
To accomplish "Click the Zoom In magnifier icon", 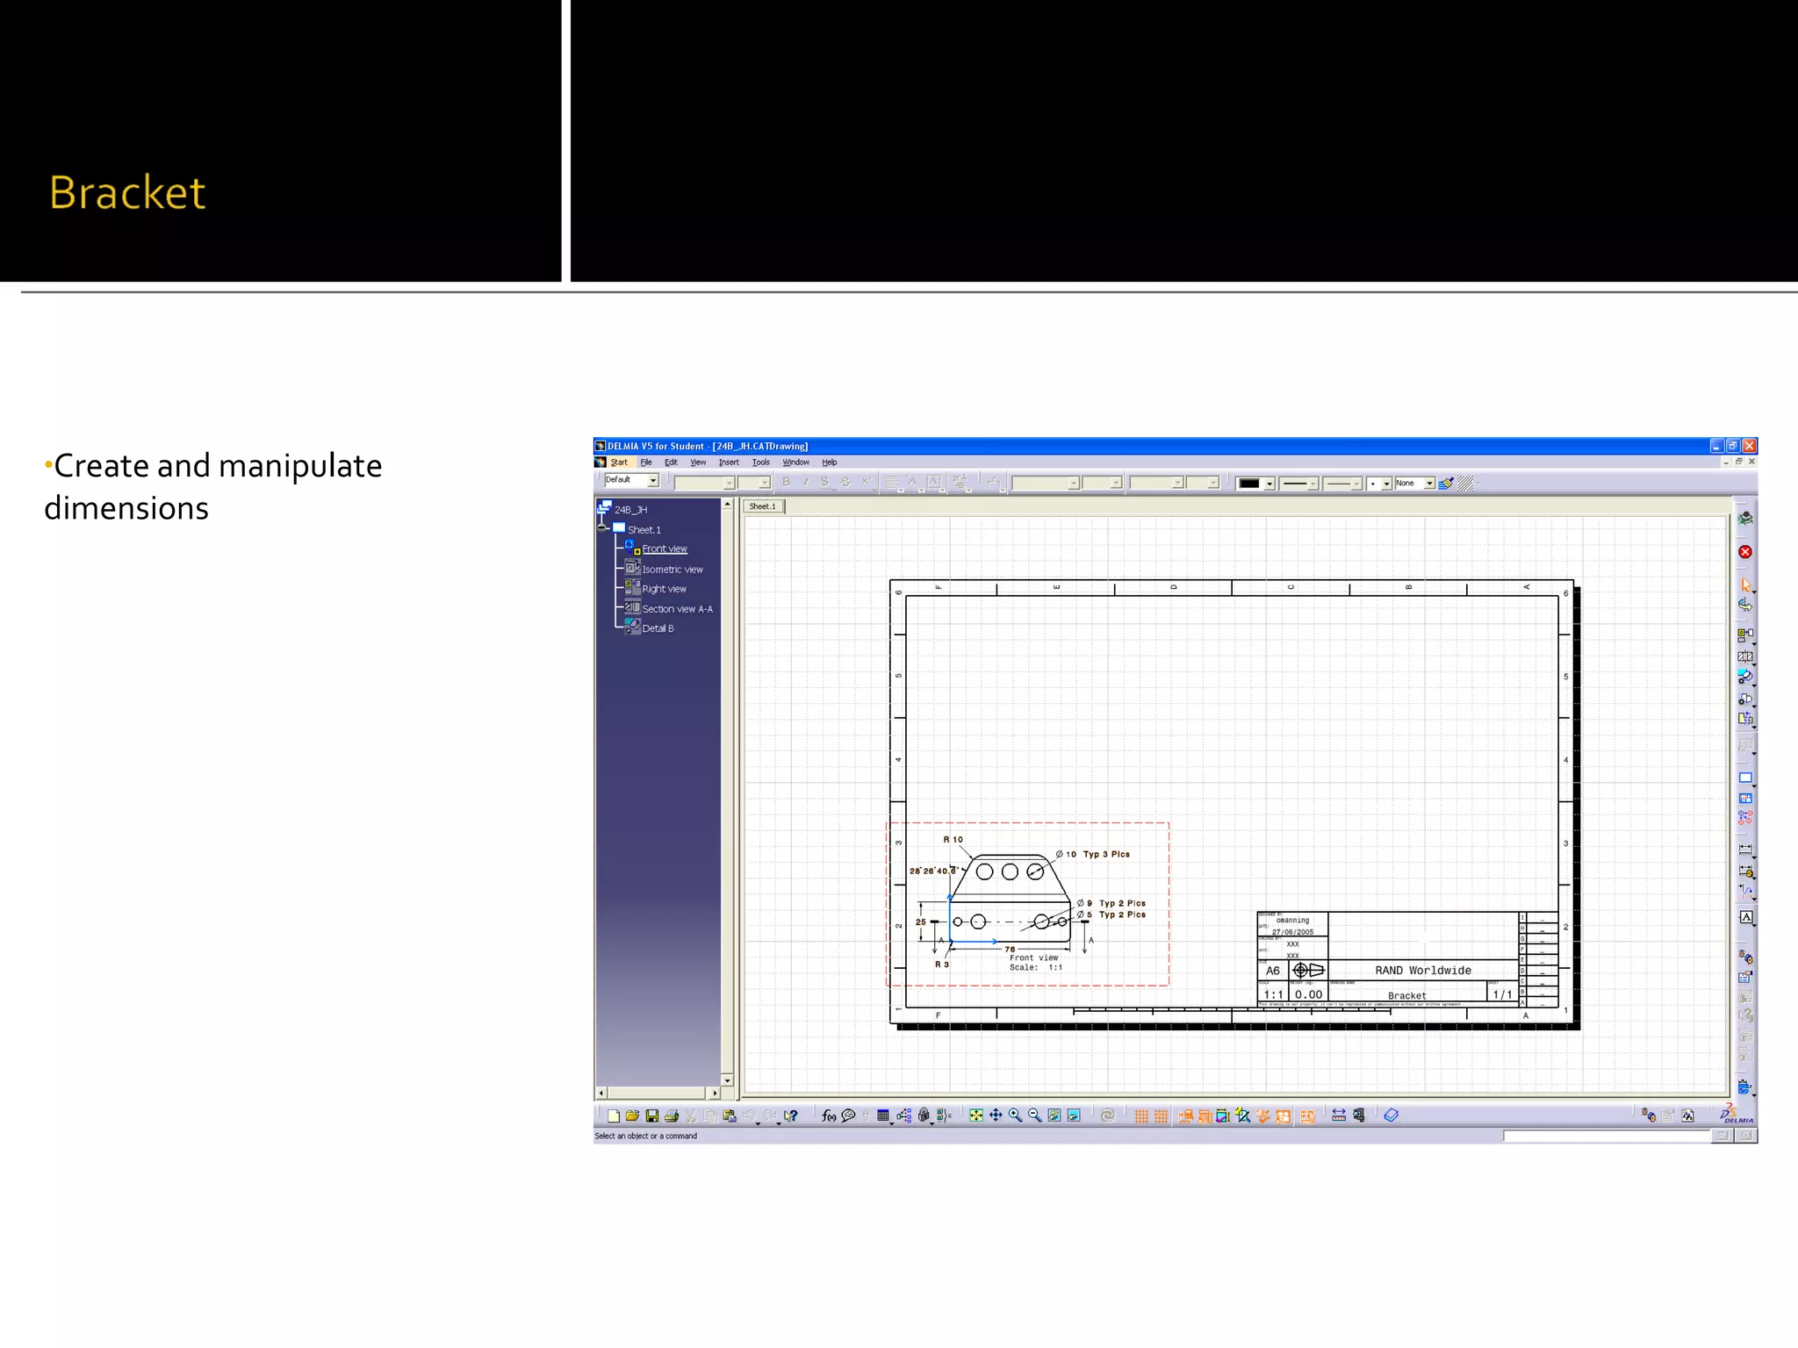I will [x=1015, y=1115].
